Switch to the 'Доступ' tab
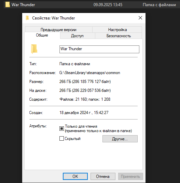 pyautogui.click(x=78, y=36)
